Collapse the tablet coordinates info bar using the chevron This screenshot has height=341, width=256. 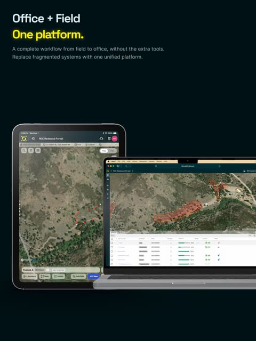tap(116, 144)
